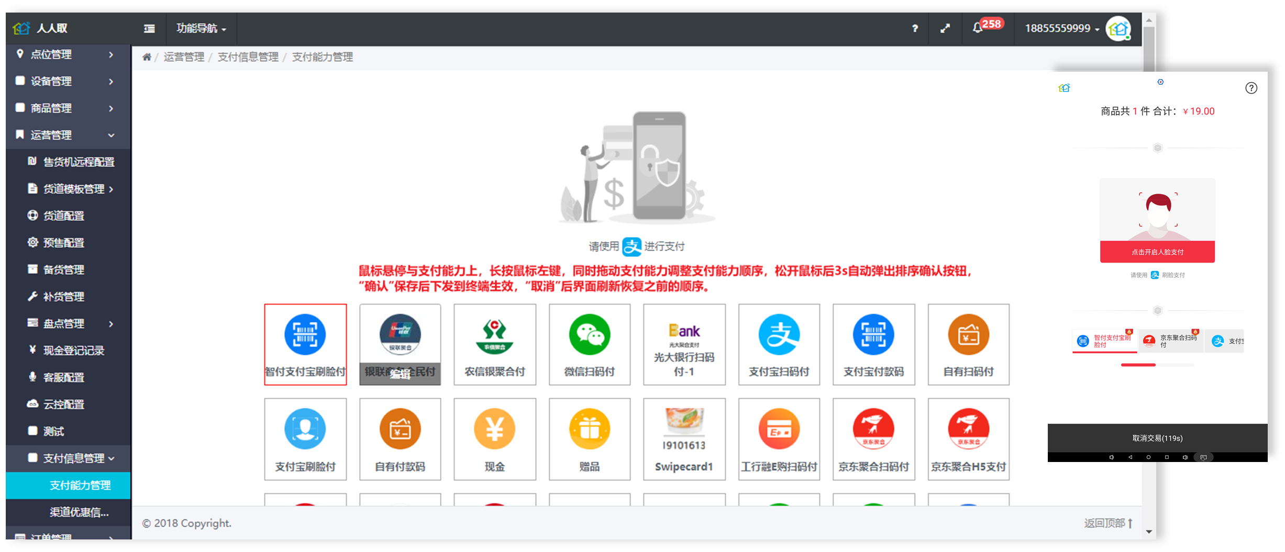Click 取消交易(119s) button
Screen dimensions: 1285x552
(1157, 438)
